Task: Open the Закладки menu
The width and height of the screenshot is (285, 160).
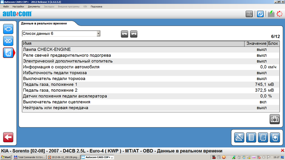Action: (x=49, y=6)
